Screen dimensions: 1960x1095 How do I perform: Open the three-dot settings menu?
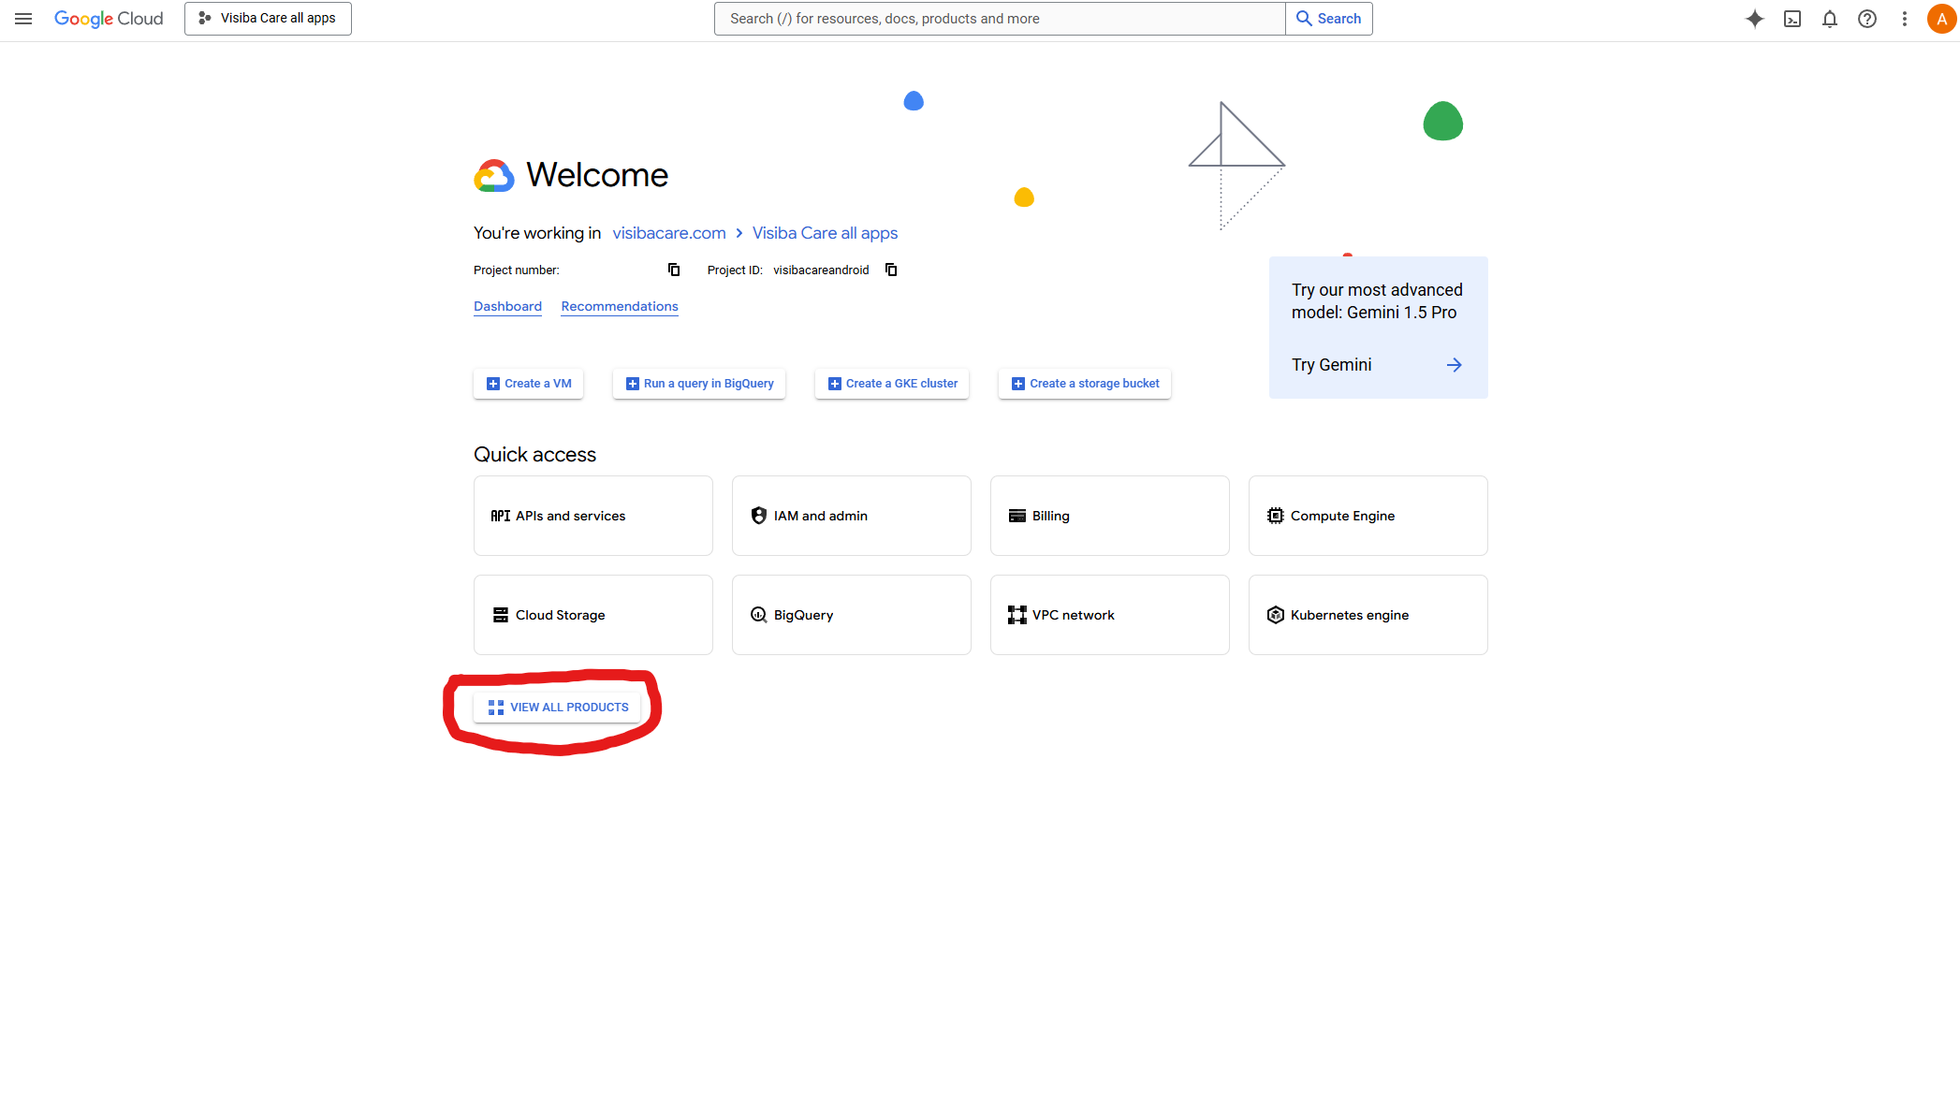click(x=1905, y=19)
